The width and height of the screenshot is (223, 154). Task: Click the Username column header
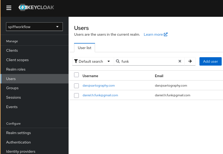point(90,76)
